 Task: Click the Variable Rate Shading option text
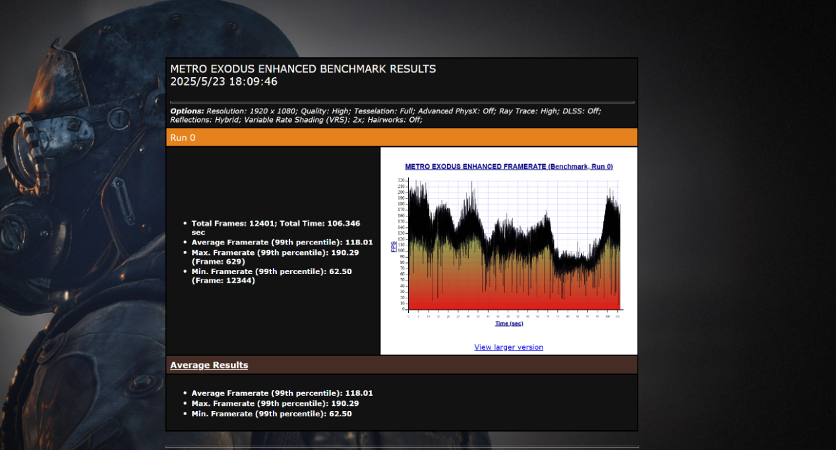coord(296,120)
